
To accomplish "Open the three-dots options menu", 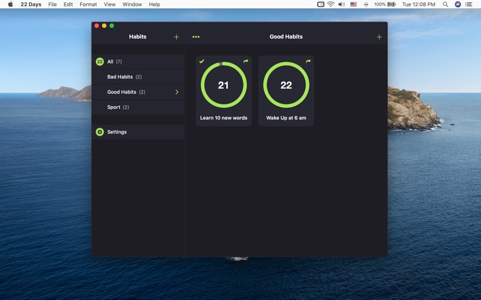I will (x=195, y=37).
